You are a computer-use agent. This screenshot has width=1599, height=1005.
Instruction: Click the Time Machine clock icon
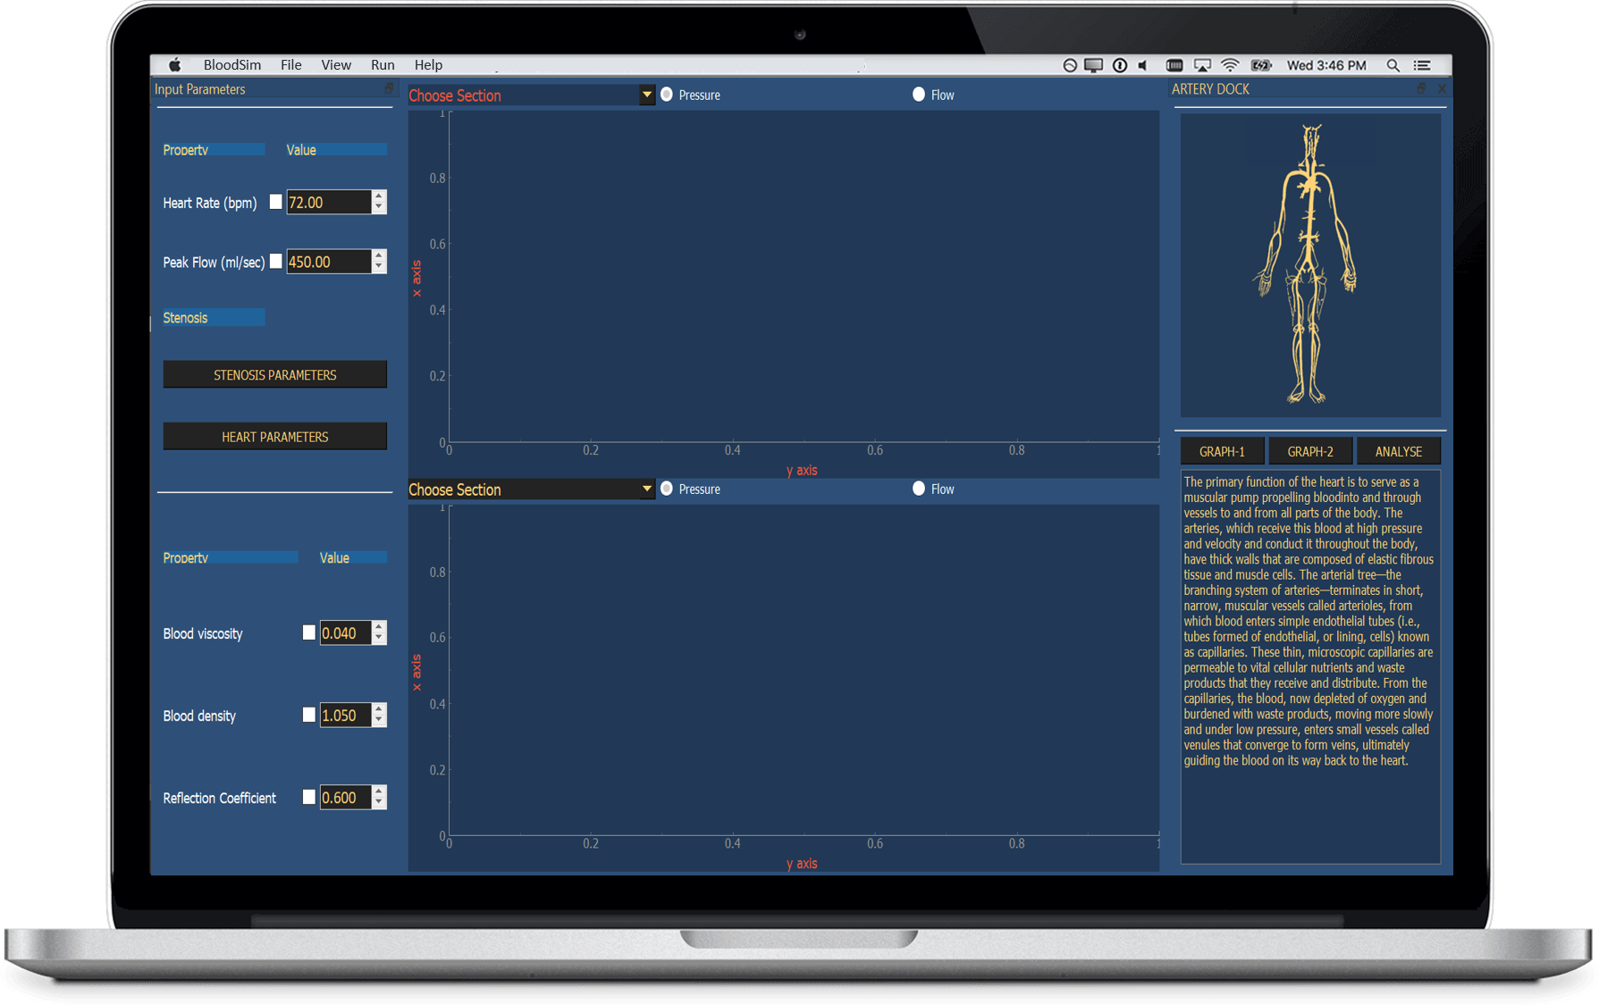pos(1069,65)
